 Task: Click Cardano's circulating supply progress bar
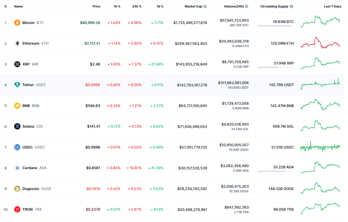[276, 171]
